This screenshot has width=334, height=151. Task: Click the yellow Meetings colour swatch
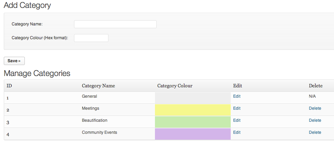coord(193,110)
